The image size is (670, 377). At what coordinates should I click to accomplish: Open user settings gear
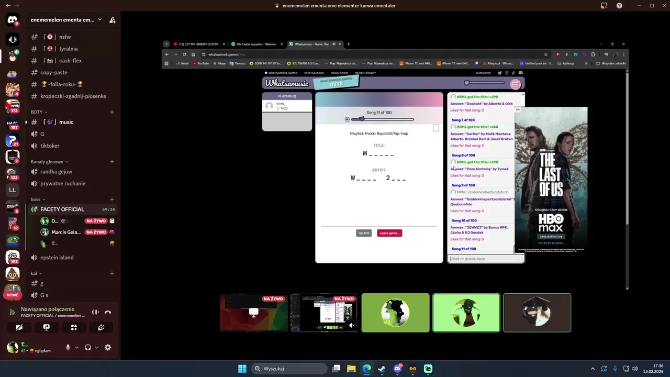(108, 347)
